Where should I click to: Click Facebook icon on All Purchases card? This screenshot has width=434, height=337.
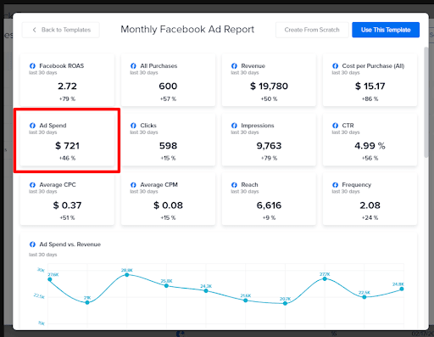pos(133,66)
